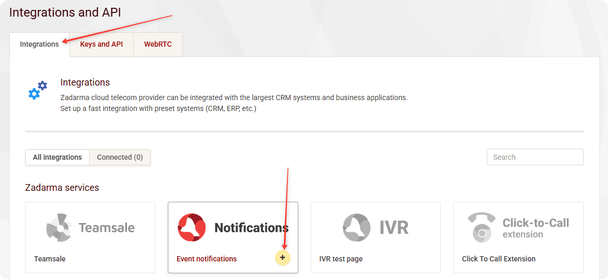Screen dimensions: 608x279
Task: Open Click To Call Extension
Action: click(499, 259)
